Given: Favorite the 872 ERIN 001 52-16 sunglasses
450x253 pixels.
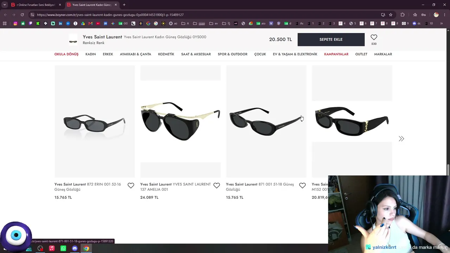Looking at the screenshot, I should pos(131,186).
